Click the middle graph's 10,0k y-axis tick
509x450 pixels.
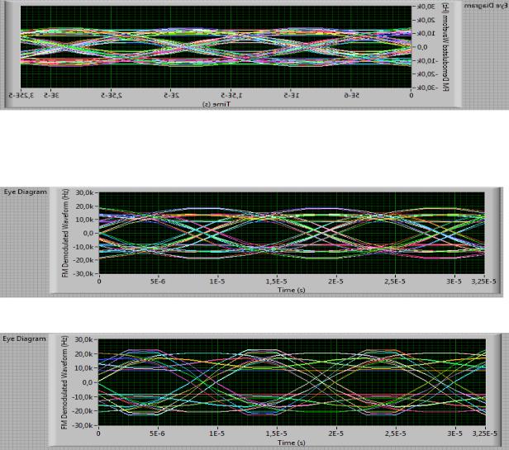[85, 220]
